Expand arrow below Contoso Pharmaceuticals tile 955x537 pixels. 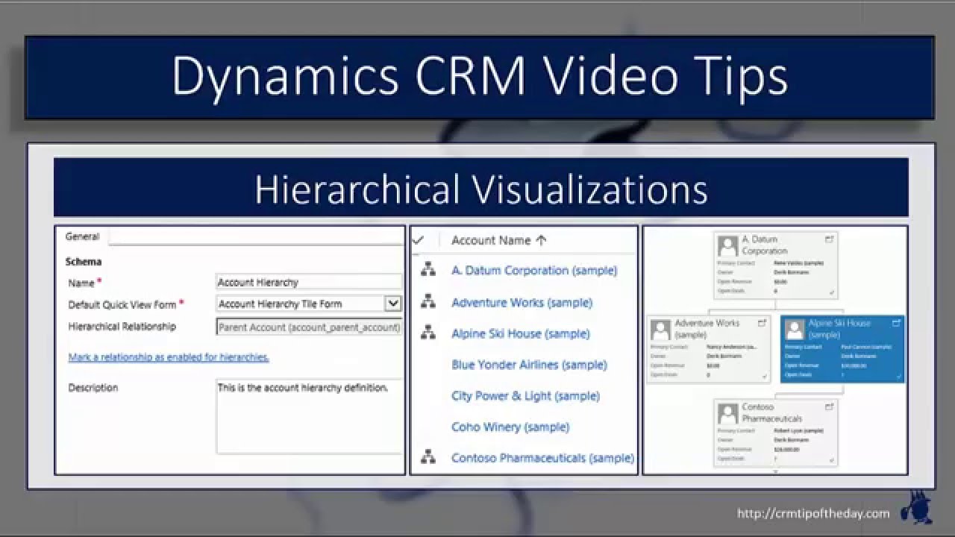(776, 471)
